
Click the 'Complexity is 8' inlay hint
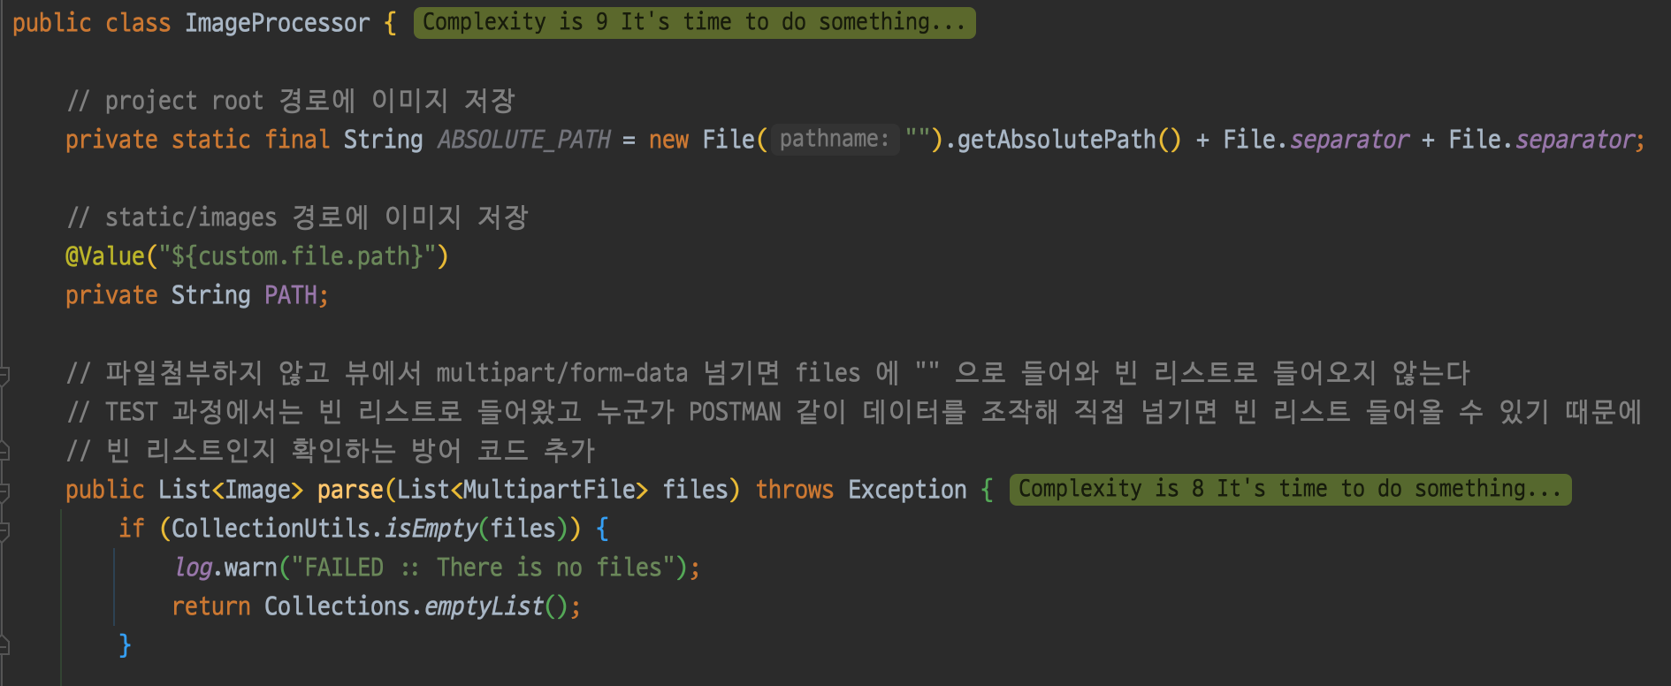[1290, 489]
